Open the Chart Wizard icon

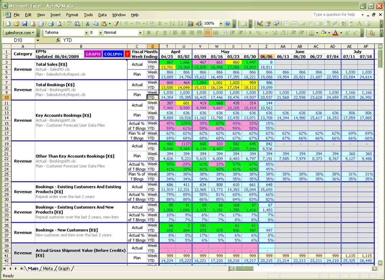(190, 24)
